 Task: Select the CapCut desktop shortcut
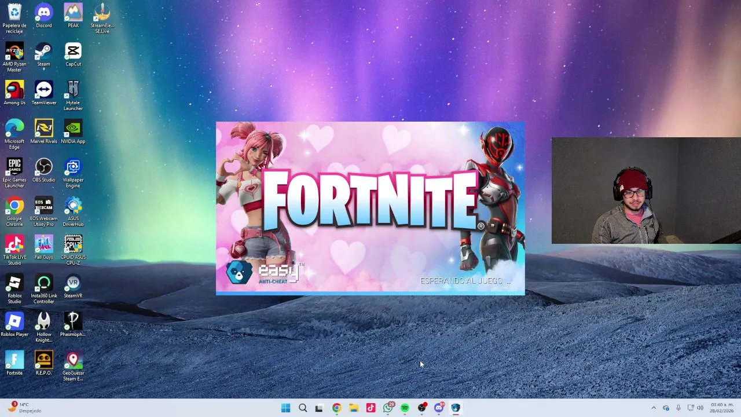pos(73,54)
